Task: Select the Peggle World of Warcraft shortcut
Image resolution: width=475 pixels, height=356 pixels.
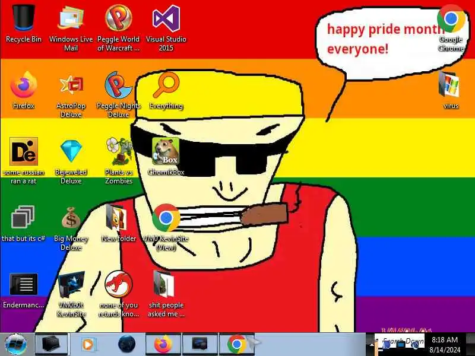Action: (x=118, y=28)
